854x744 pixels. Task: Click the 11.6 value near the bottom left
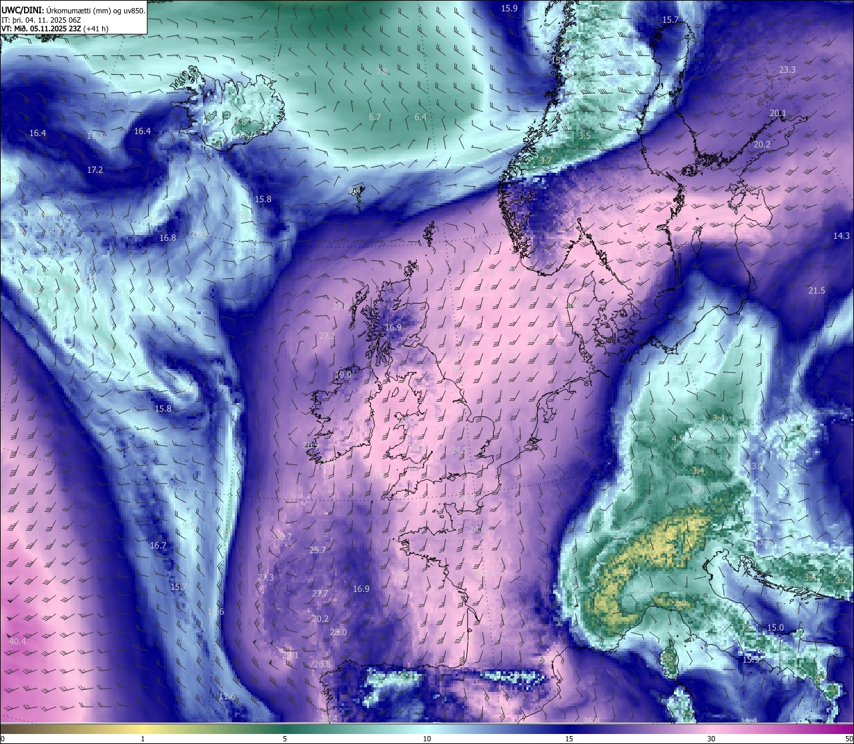[227, 696]
